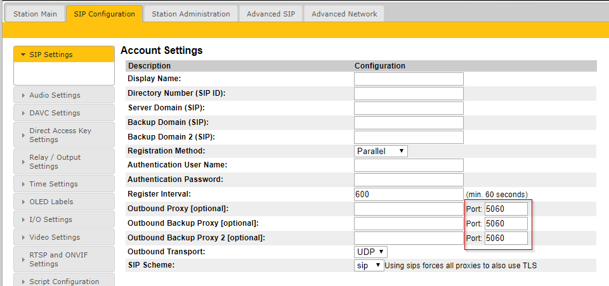Screen dimensions: 609x286
Task: Open the Advanced SIP tab
Action: (271, 13)
